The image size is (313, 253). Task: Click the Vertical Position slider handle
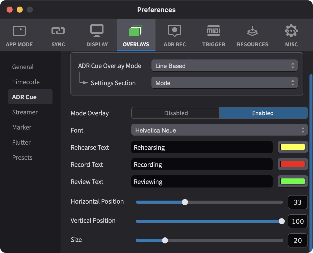282,221
